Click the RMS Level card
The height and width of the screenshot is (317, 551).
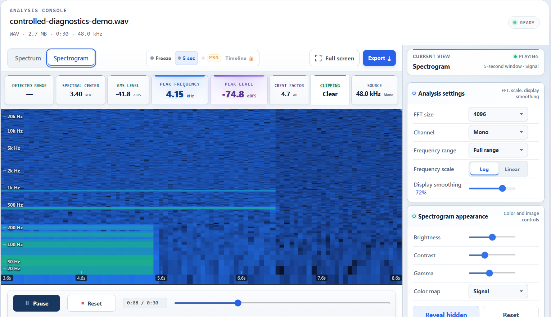128,90
